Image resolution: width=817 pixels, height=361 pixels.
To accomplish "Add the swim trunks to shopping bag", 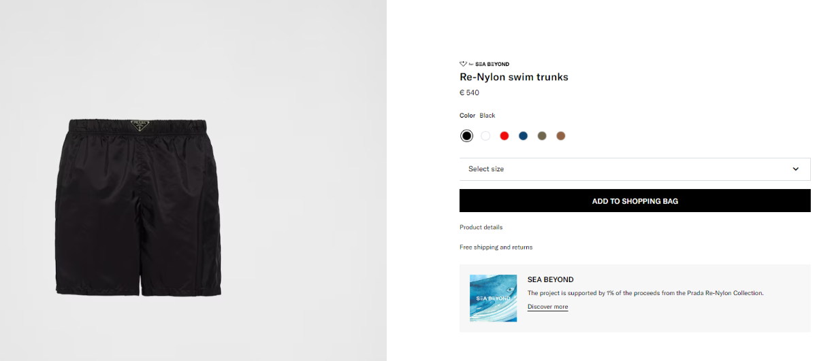I will point(635,201).
